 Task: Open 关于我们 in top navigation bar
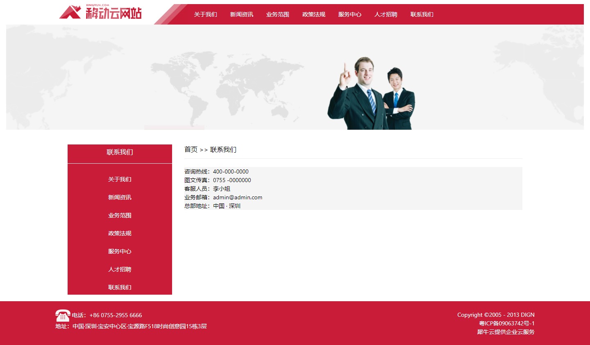[205, 14]
